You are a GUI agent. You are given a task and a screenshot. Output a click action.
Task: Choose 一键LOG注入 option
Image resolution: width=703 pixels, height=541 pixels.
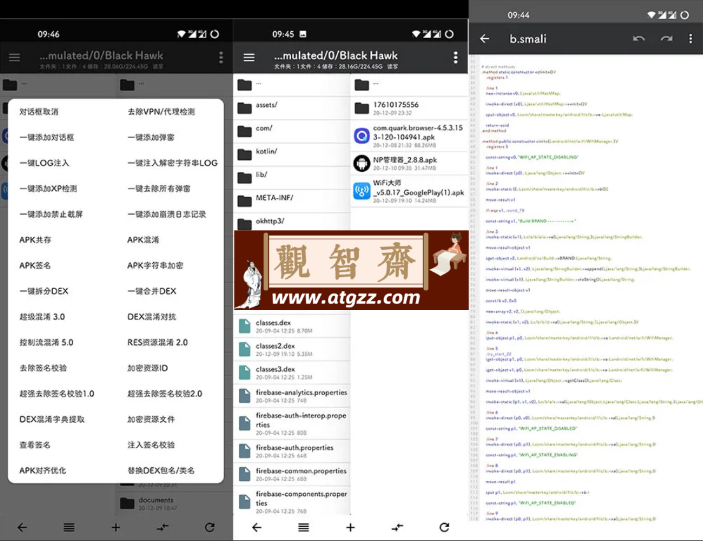click(44, 163)
